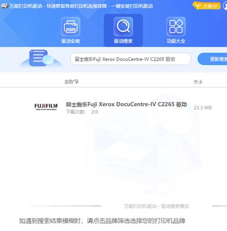Focus the driver search input field

pyautogui.click(x=131, y=59)
